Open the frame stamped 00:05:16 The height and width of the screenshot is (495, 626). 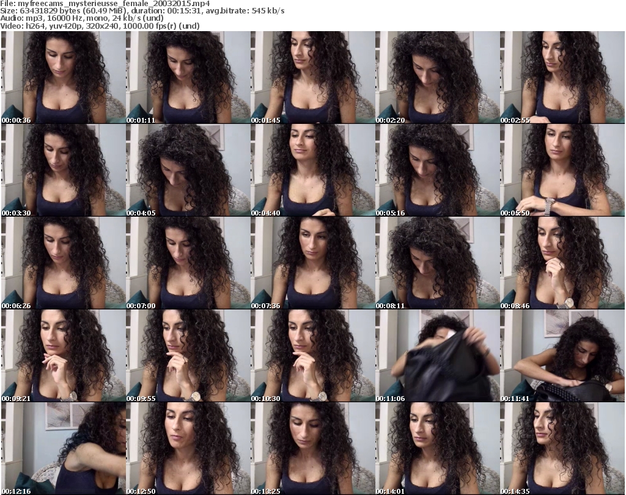437,170
